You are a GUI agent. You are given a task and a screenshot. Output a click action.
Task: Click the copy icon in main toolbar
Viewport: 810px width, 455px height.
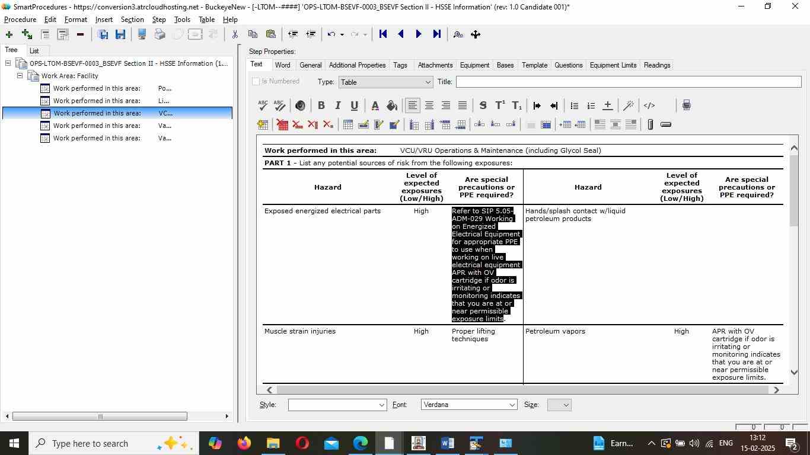pos(253,34)
